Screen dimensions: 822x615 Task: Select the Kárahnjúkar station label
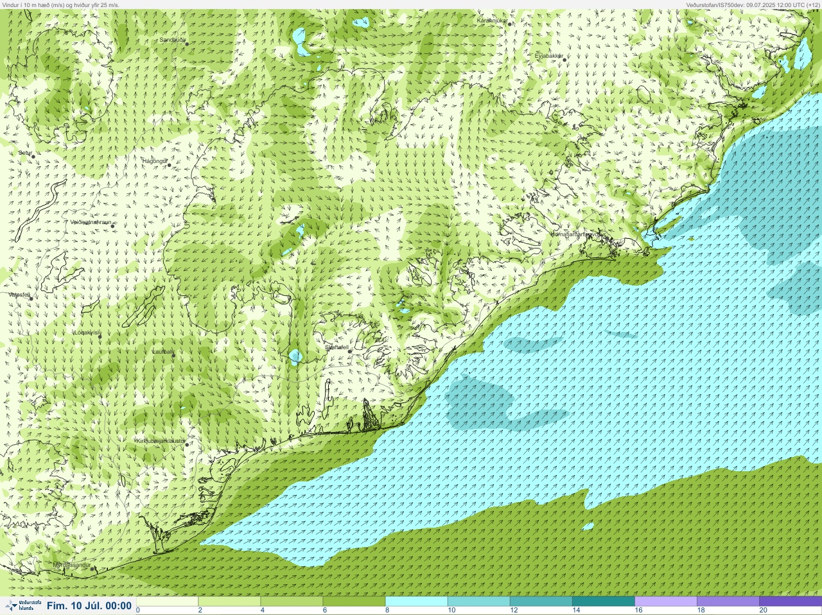click(492, 21)
